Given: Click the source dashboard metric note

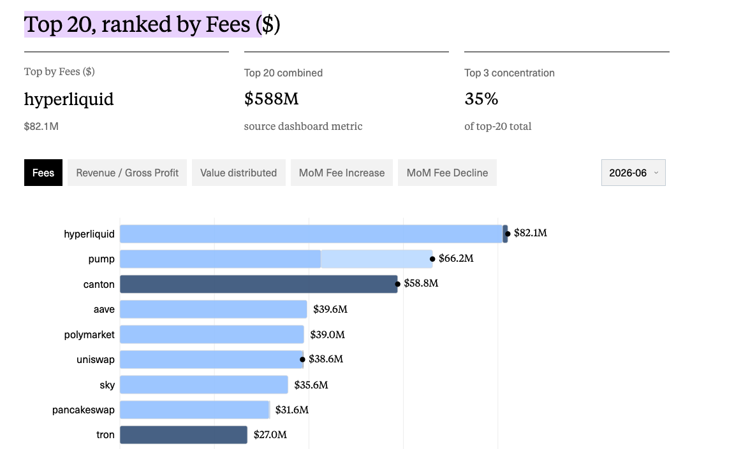Looking at the screenshot, I should [304, 126].
